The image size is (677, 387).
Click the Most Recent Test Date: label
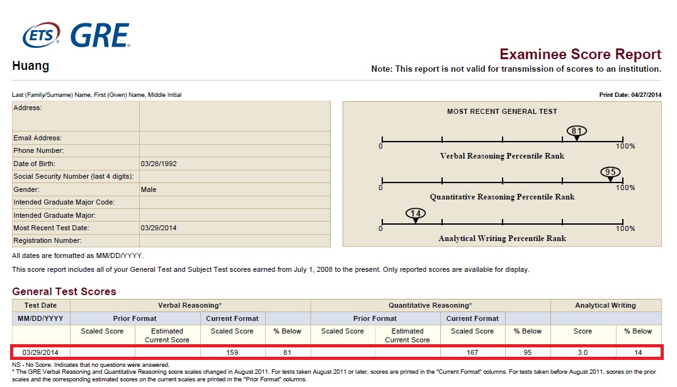pos(52,228)
